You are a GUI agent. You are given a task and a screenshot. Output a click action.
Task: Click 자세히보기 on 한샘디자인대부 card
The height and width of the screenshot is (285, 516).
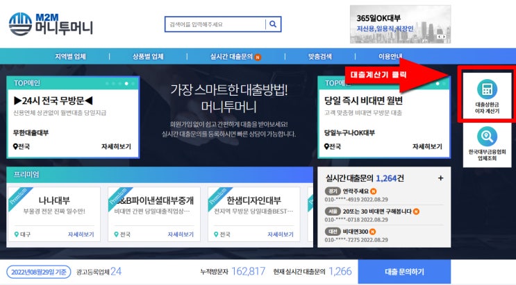coord(281,234)
